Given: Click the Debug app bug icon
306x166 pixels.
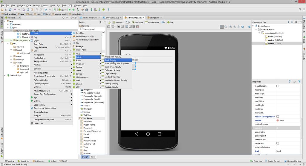Looking at the screenshot, I should (74, 10).
